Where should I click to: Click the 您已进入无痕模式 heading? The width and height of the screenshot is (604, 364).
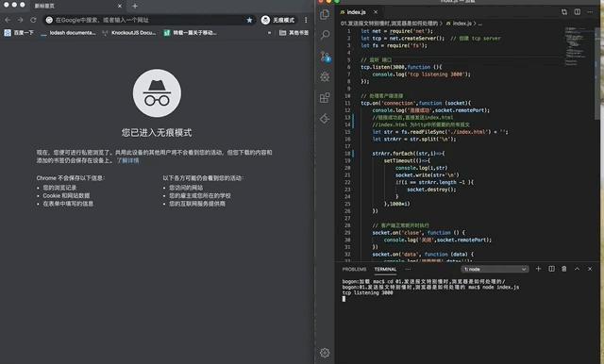[157, 133]
